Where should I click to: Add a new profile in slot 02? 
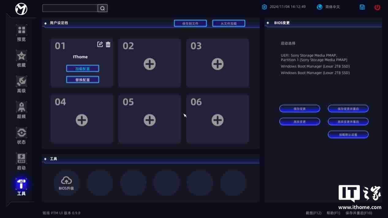tap(149, 64)
